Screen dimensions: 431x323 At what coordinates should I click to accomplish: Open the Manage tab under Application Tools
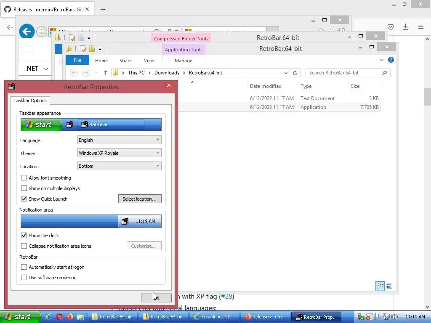(184, 61)
